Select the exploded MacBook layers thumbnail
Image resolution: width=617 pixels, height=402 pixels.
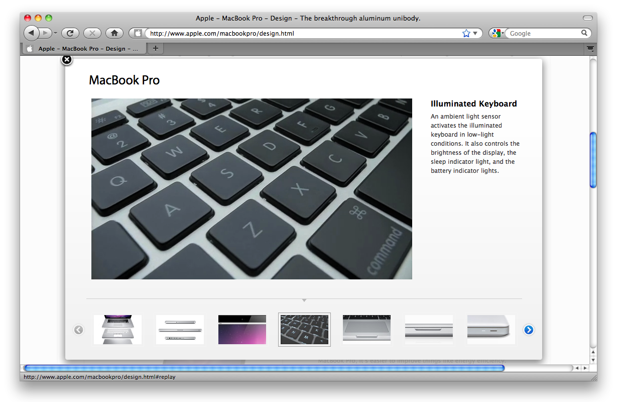(x=117, y=330)
